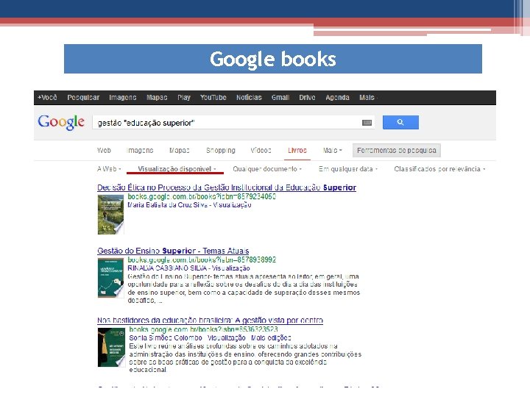This screenshot has height=397, width=530.
Task: Open the A Web filter dropdown
Action: 109,169
